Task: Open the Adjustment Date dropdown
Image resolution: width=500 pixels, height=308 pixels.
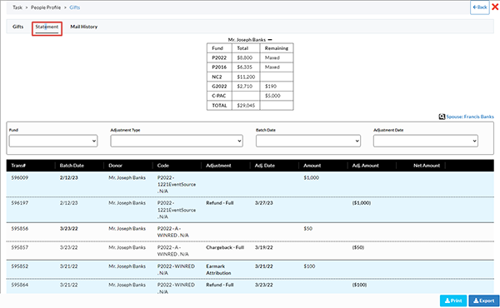Action: click(x=425, y=141)
